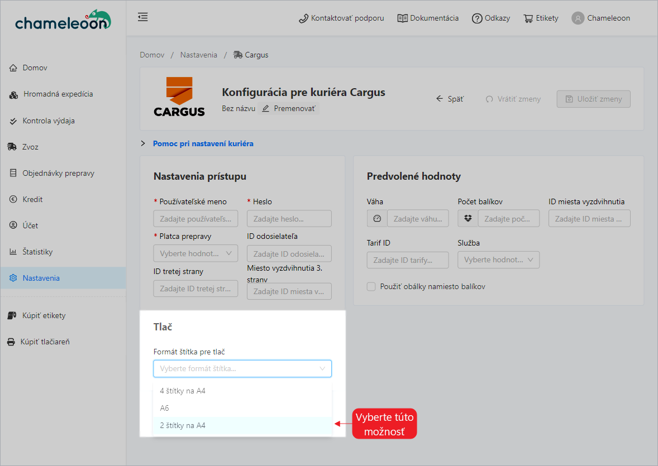Expand 'Pomoc pri nastavení kuriéra' section
This screenshot has width=658, height=466.
point(203,143)
